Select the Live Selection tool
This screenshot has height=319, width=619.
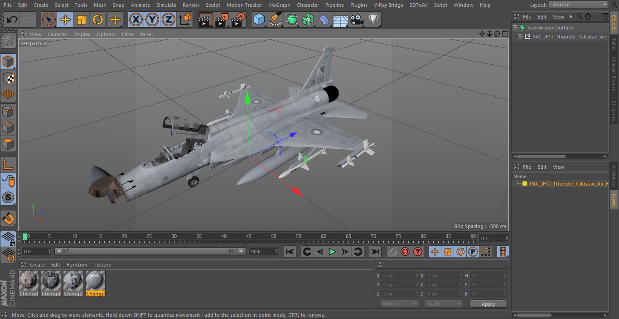[49, 19]
